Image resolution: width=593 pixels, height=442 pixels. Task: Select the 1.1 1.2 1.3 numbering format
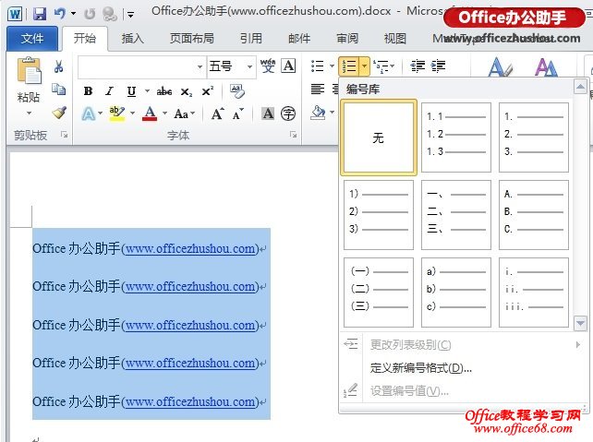point(456,137)
